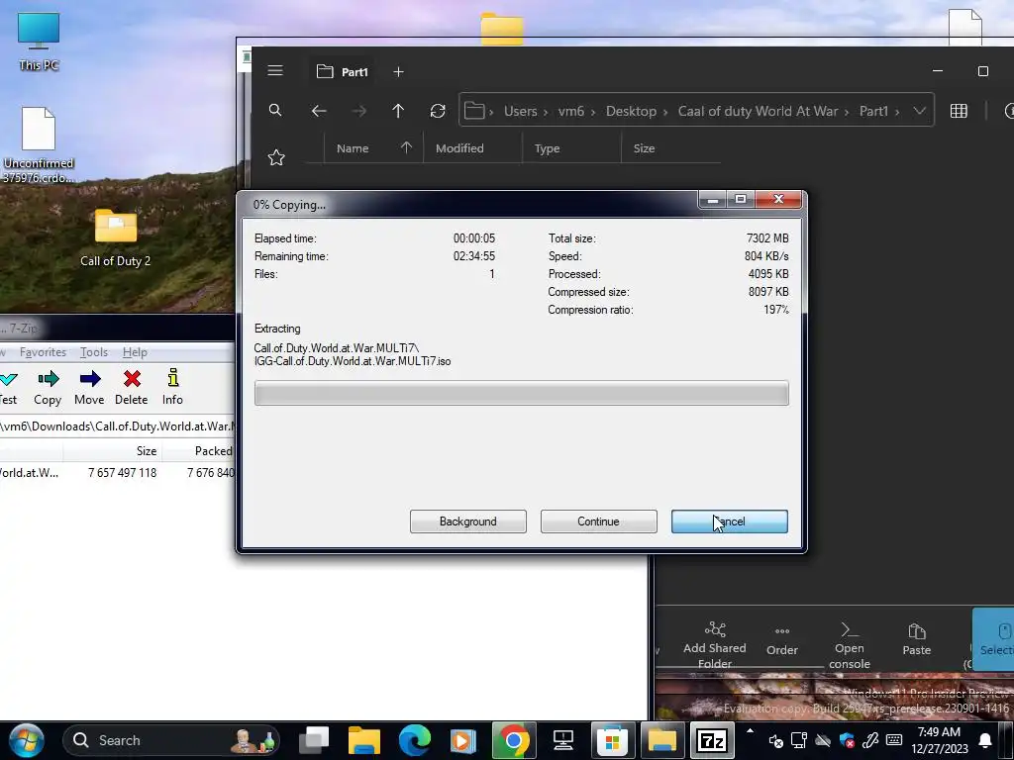
Task: Switch to 7-Zip taskbar icon
Action: [712, 740]
